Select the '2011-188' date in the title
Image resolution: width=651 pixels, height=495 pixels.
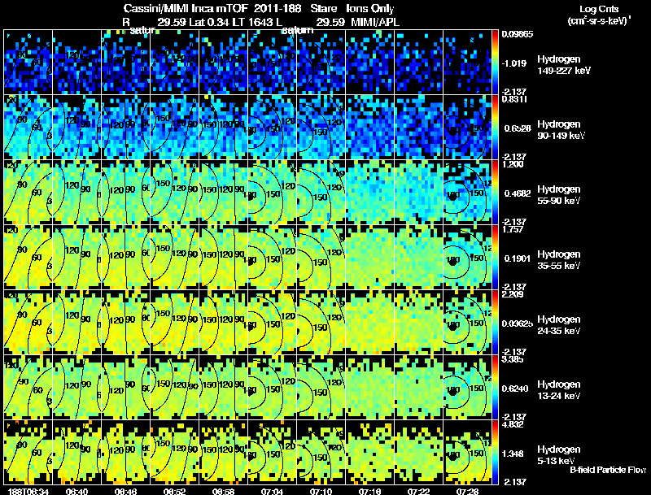(277, 9)
